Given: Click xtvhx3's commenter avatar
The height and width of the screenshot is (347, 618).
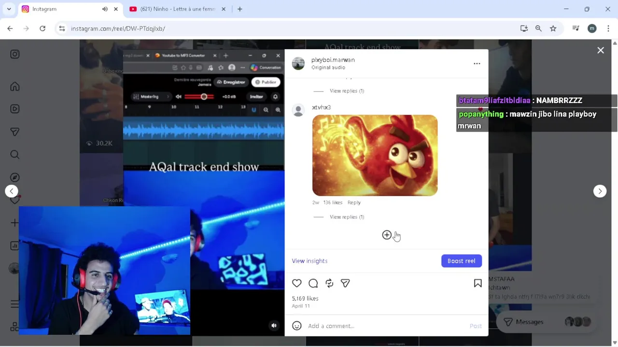Looking at the screenshot, I should [x=298, y=110].
